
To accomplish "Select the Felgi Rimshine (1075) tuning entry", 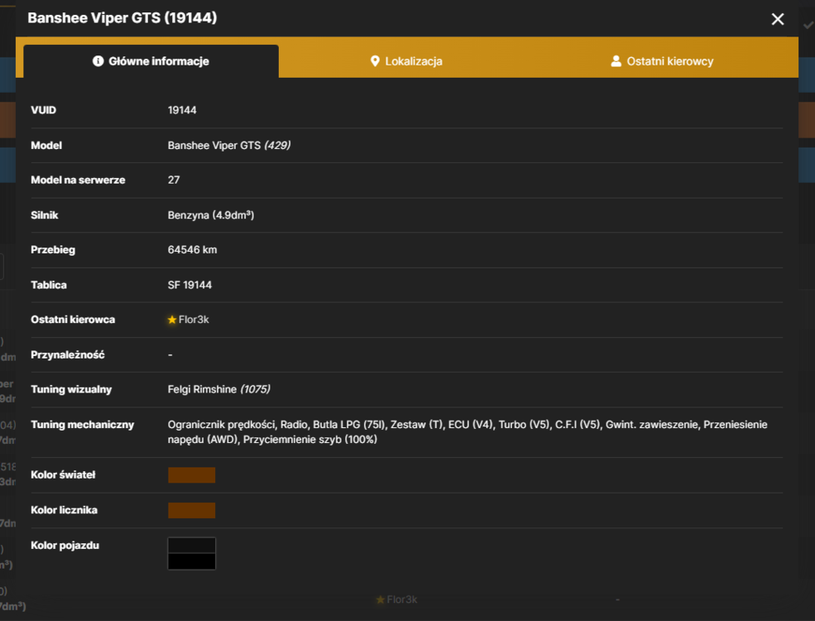I will tap(218, 389).
